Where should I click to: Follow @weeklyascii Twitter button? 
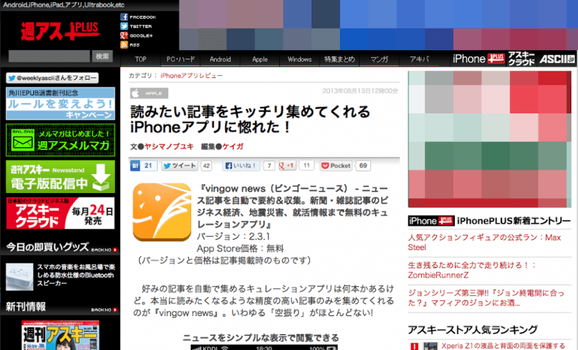click(52, 78)
